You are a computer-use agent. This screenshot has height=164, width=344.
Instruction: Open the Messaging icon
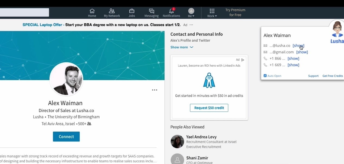point(152,11)
